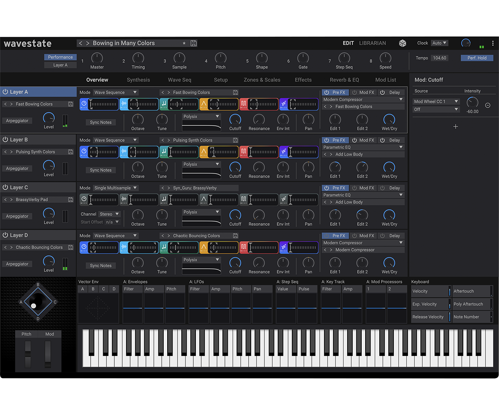499x415 pixels.
Task: Open Layer A Polysix filter type dropdown
Action: pyautogui.click(x=201, y=117)
